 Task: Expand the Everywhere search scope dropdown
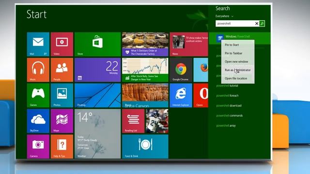[x=224, y=16]
